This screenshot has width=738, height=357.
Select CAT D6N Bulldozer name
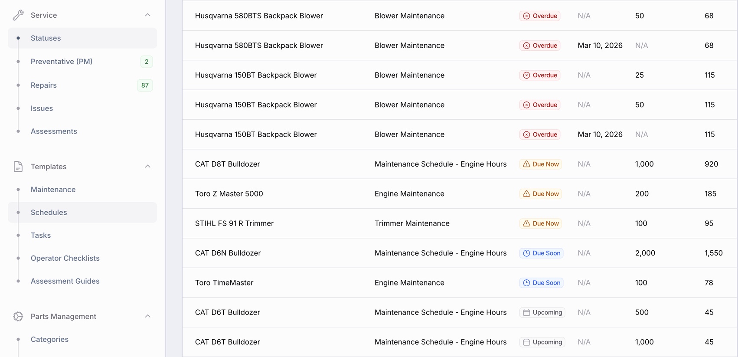[x=228, y=253]
